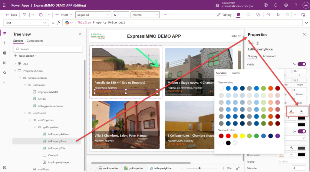Open the settings gear at sidebar bottom

click(5, 167)
